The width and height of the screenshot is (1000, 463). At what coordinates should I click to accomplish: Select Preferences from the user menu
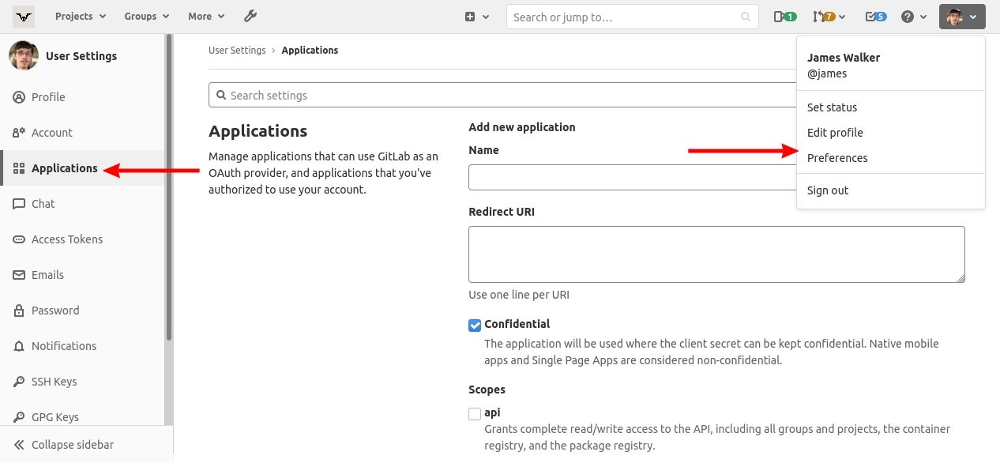837,158
